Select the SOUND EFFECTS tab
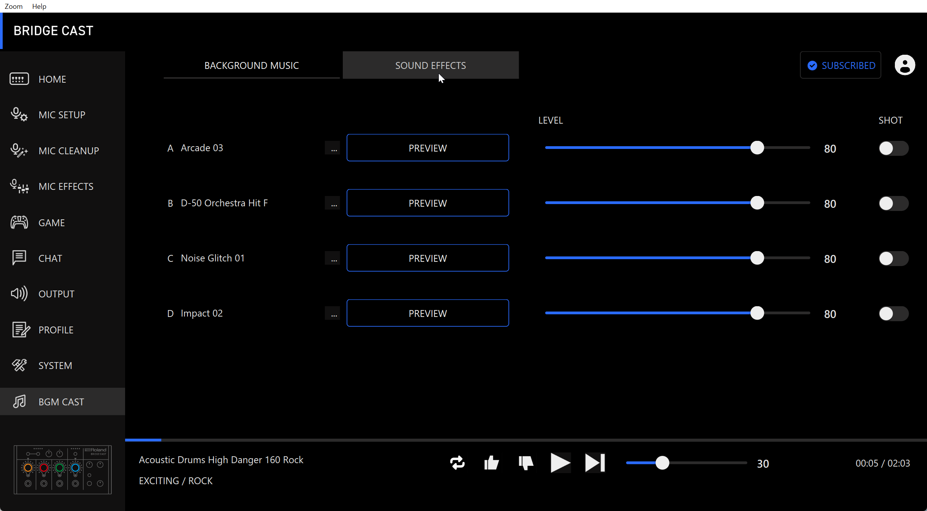Screen dimensions: 927x511 click(431, 65)
